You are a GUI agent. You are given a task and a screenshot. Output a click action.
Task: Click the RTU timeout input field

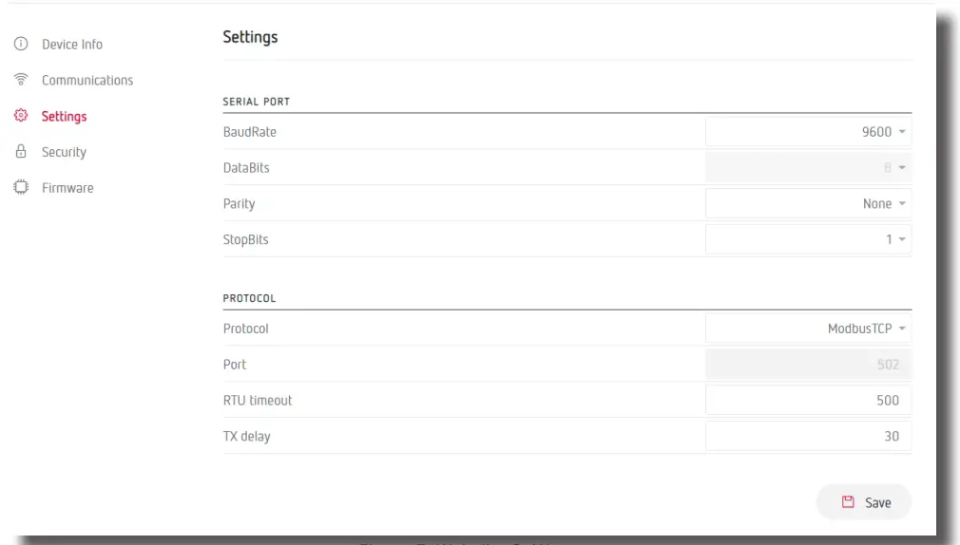point(808,401)
